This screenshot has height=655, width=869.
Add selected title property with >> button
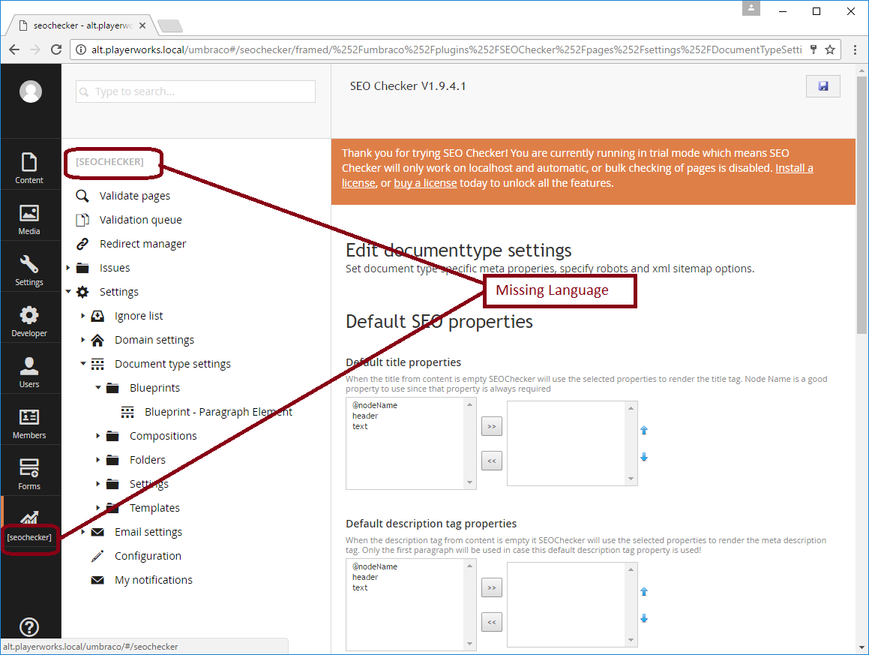click(x=492, y=426)
